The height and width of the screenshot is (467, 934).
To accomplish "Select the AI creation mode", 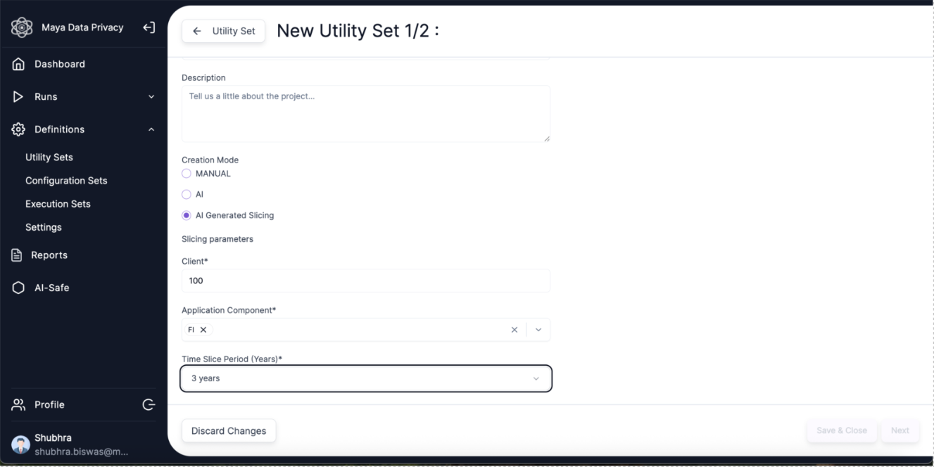I will 187,195.
